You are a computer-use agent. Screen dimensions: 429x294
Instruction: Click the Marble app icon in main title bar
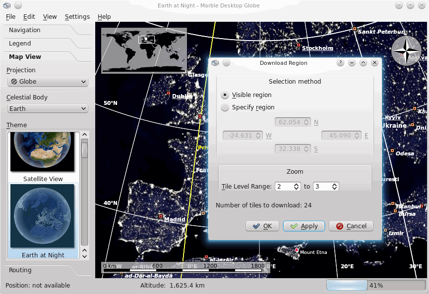click(7, 5)
